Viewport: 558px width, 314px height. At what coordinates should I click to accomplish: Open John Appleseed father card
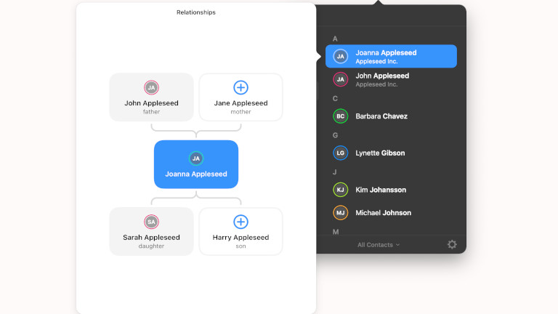point(151,97)
